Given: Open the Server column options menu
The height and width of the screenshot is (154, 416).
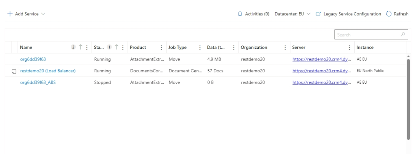Looking at the screenshot, I should pyautogui.click(x=349, y=48).
